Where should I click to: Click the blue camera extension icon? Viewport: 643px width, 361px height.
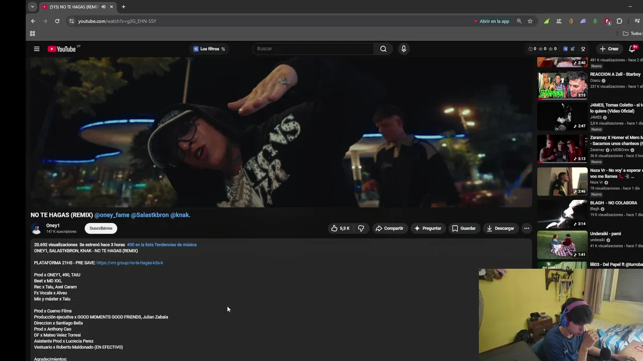click(565, 49)
